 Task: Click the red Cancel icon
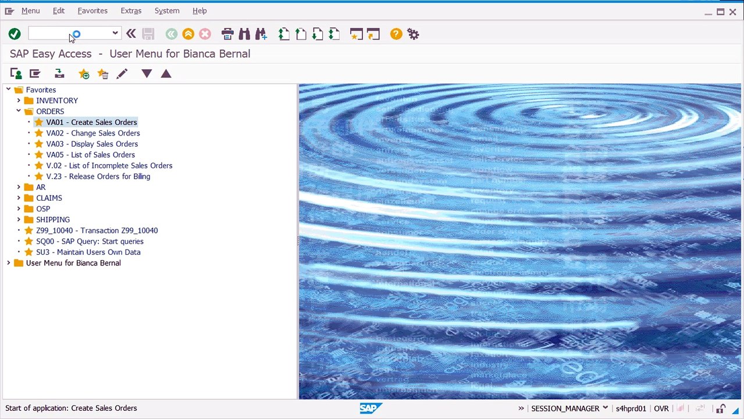coord(205,34)
